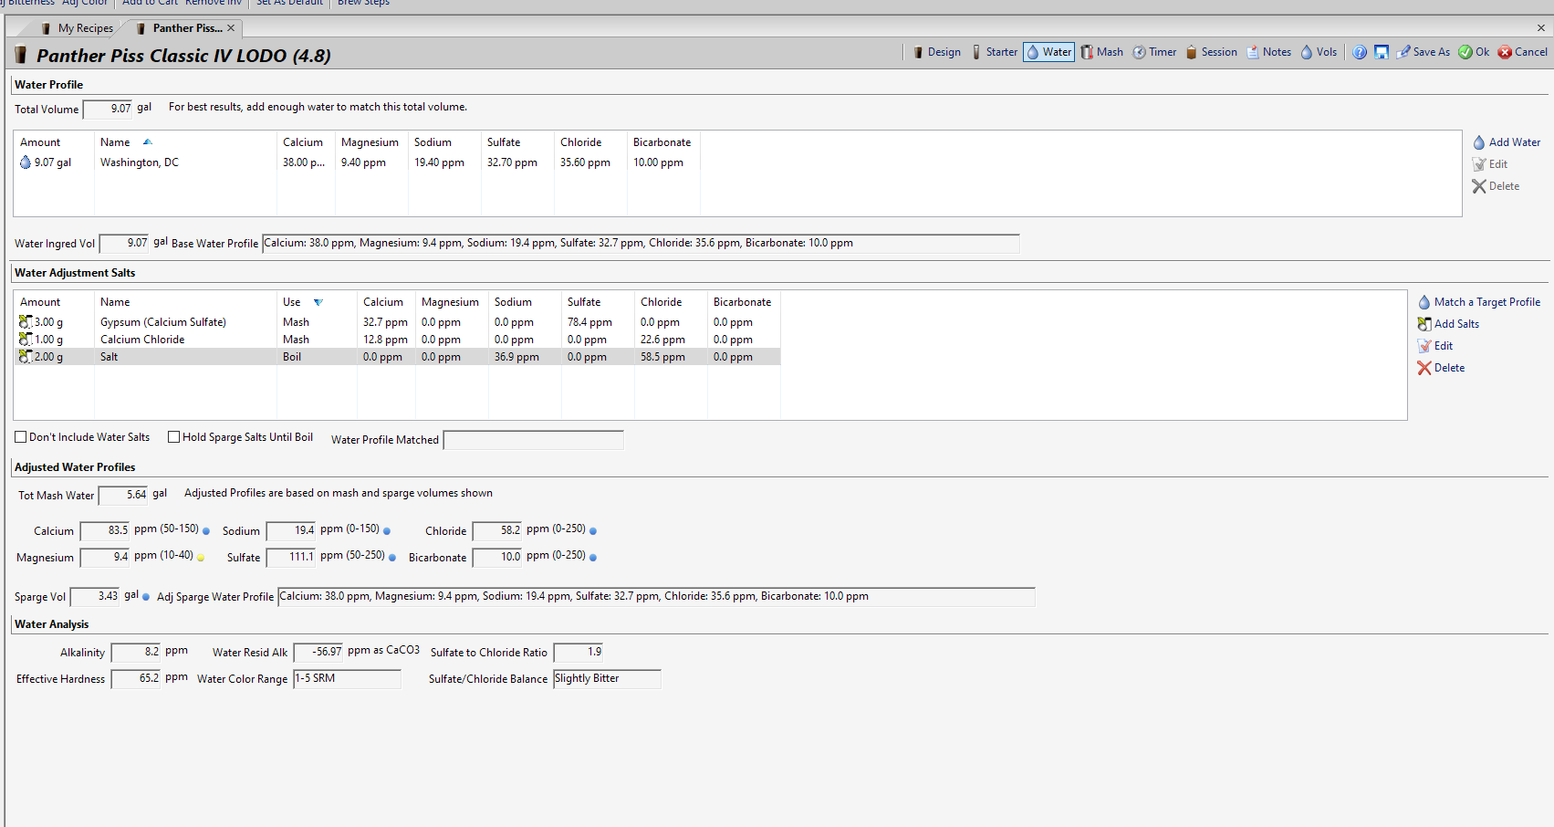The image size is (1554, 827).
Task: Go to the Timer tab
Action: pyautogui.click(x=1154, y=52)
